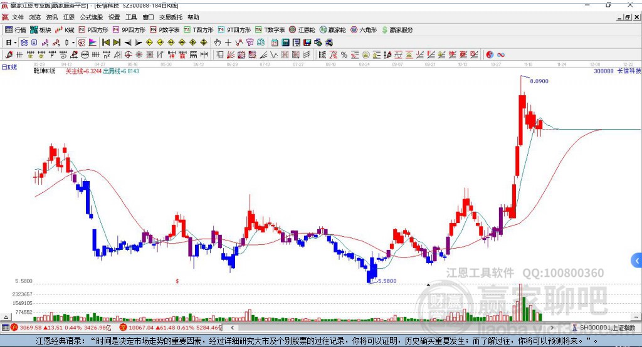Select the n² square tool

(107, 54)
